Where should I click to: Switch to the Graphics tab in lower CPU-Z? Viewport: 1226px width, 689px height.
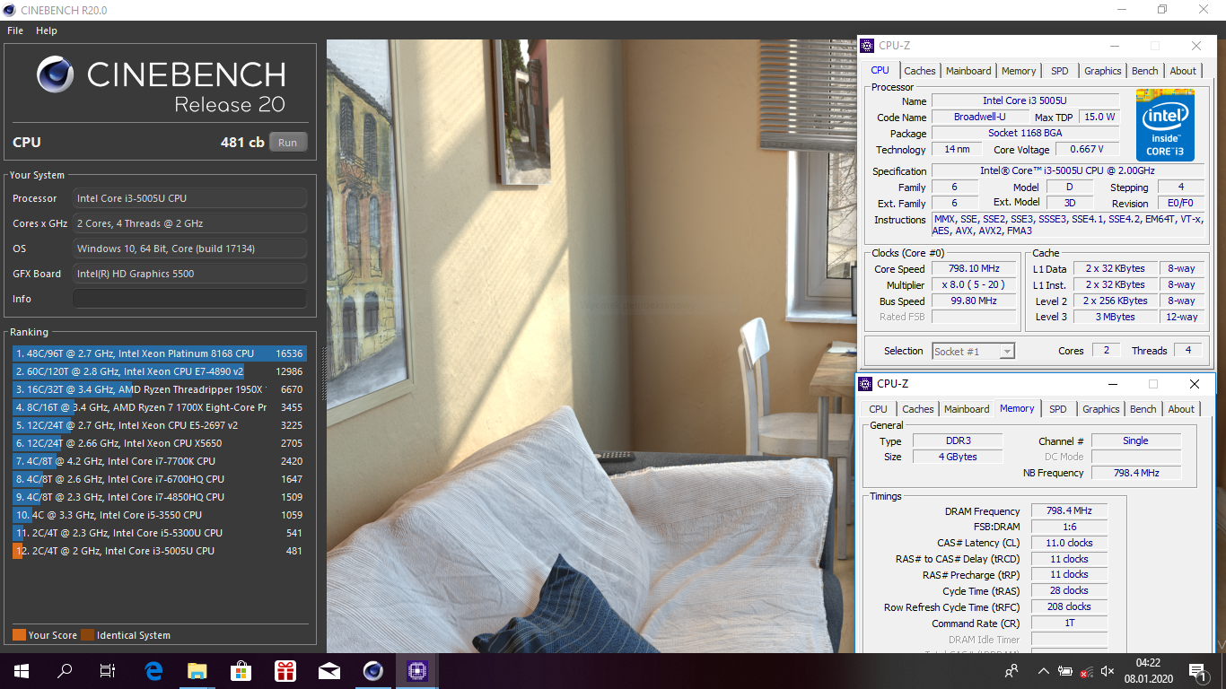[1100, 409]
